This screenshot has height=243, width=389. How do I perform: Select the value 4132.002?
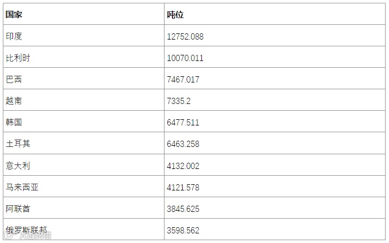point(183,166)
